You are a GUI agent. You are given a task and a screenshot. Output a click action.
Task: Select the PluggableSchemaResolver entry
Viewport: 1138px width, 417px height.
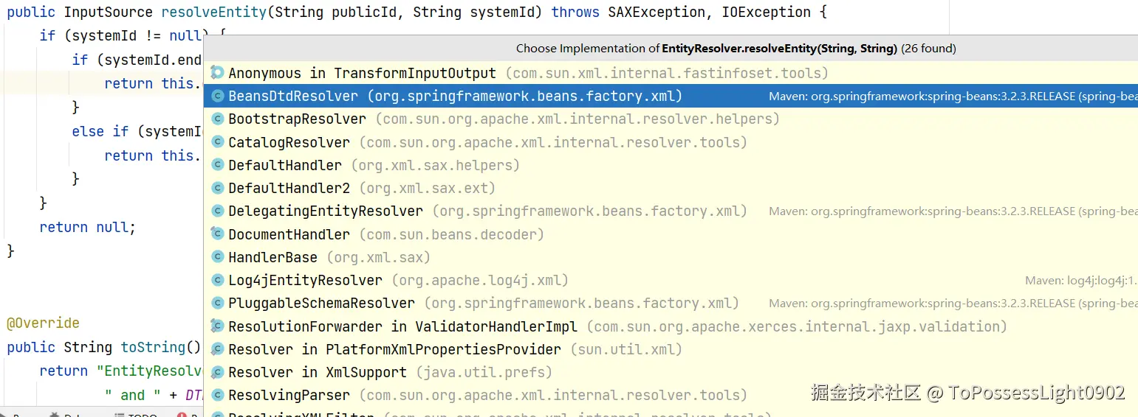[321, 303]
